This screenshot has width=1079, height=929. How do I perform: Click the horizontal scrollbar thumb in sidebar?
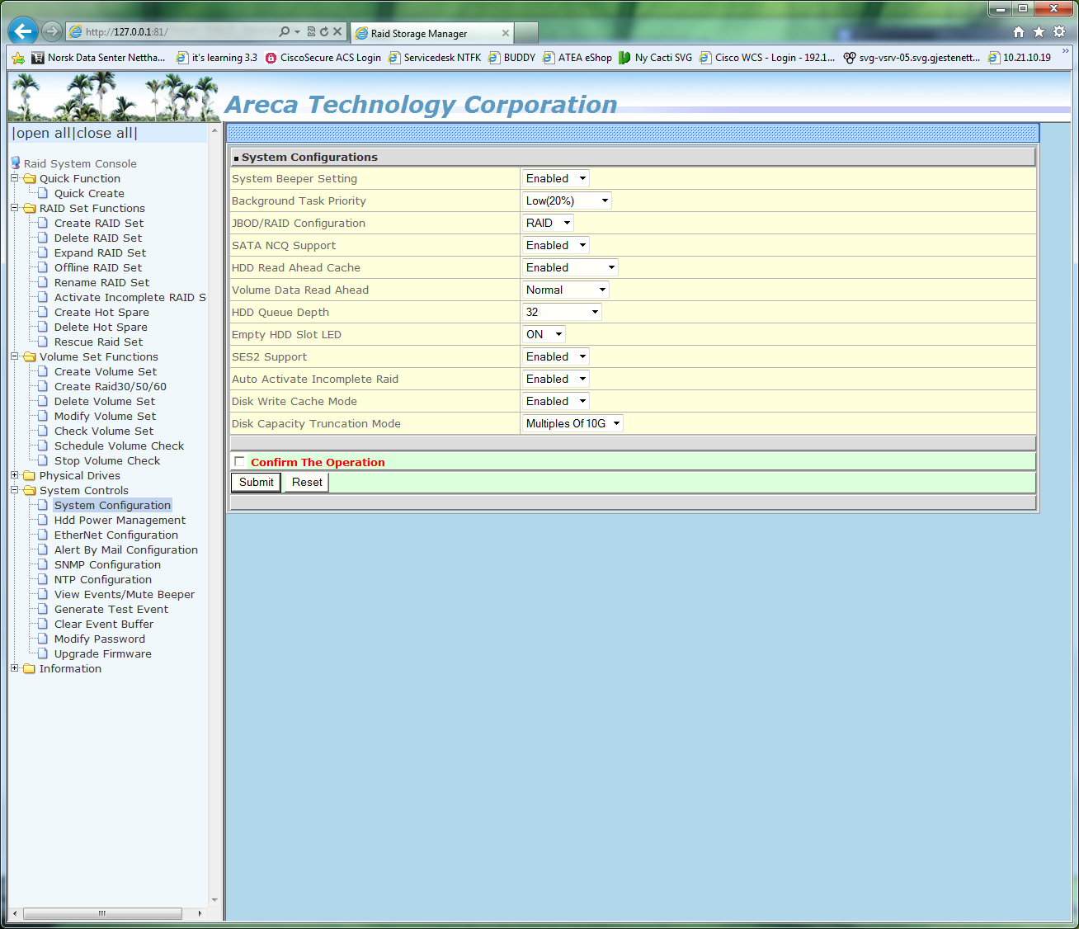(102, 913)
